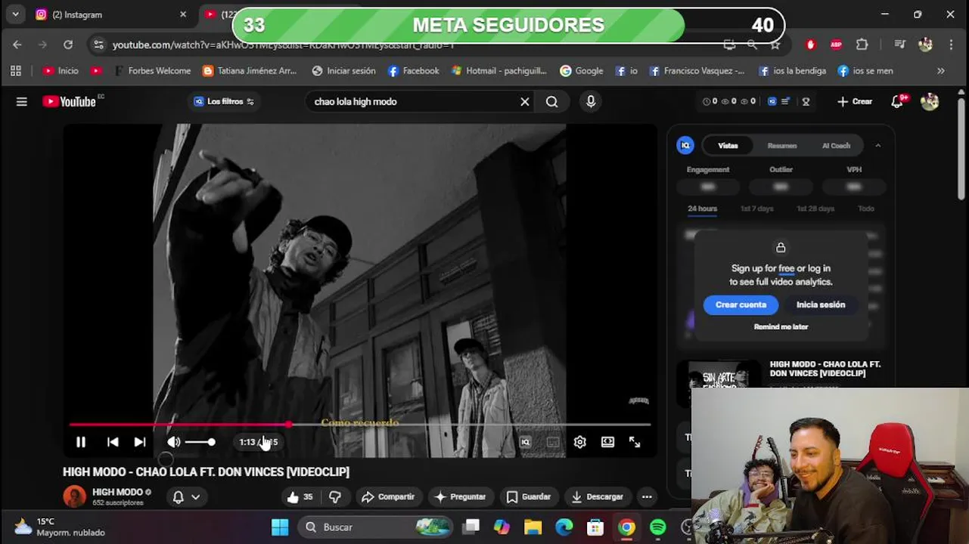The image size is (969, 544).
Task: Skip to next video in player
Action: [140, 442]
